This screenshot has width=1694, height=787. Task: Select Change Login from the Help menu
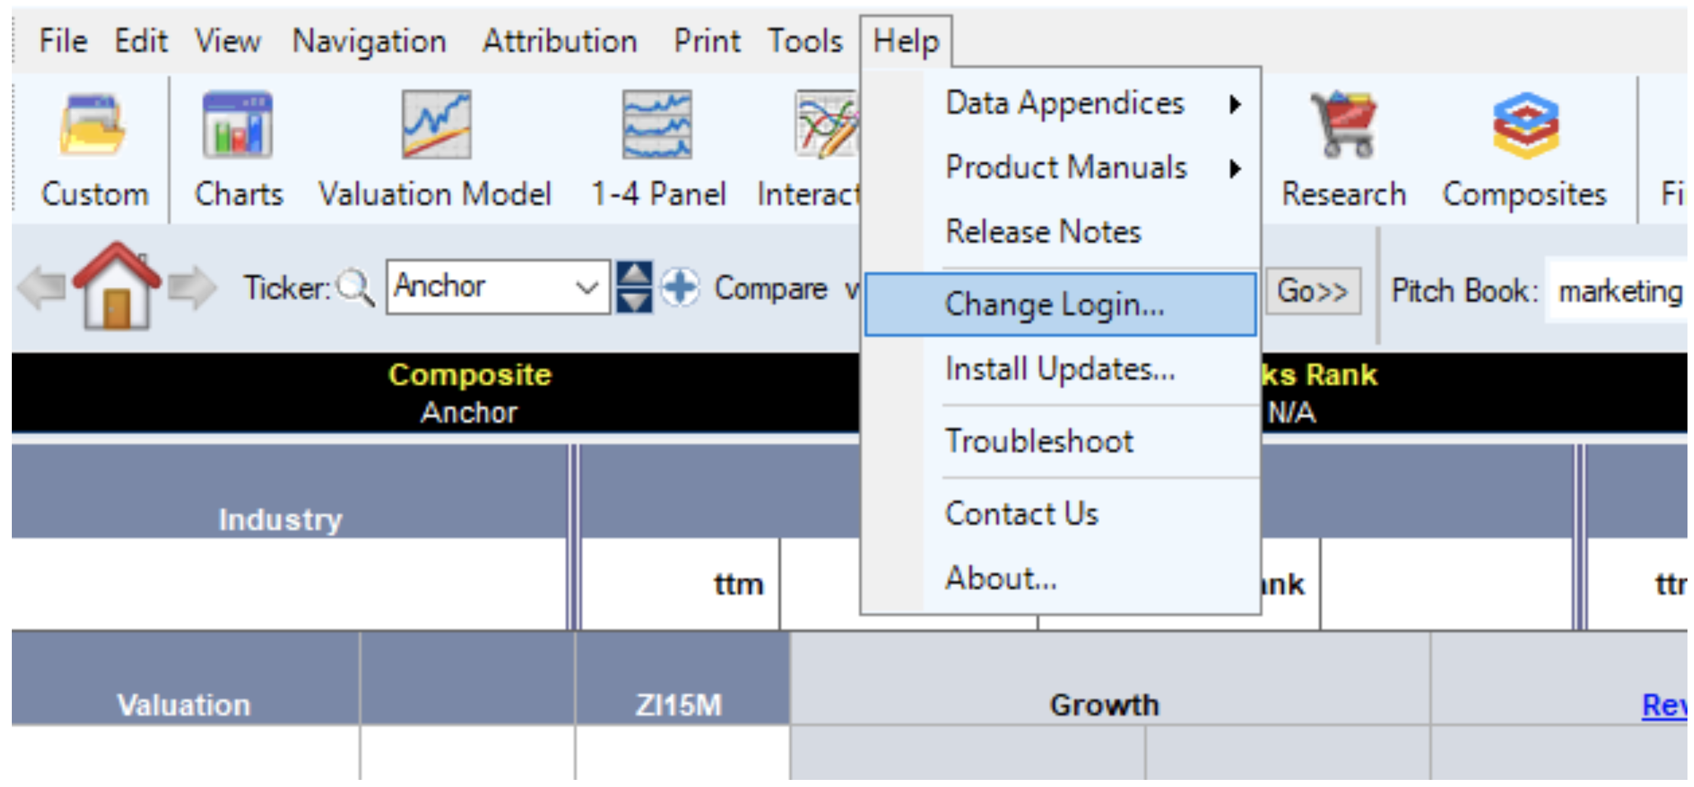click(1055, 305)
